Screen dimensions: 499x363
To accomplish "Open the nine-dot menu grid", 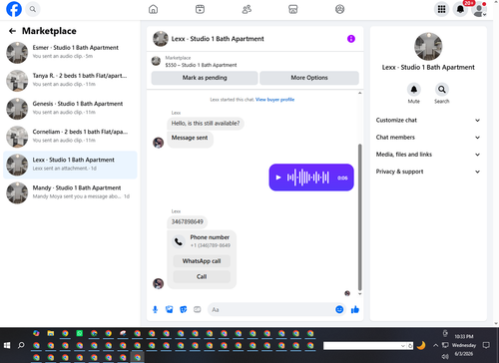I will [x=441, y=9].
